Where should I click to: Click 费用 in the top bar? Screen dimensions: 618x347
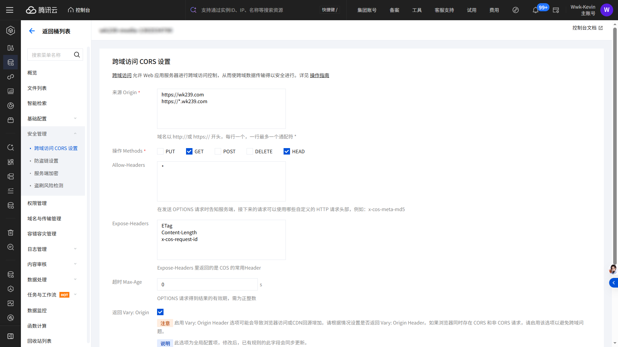pyautogui.click(x=494, y=10)
